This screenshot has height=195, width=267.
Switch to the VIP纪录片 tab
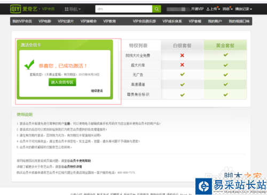[x=66, y=21]
